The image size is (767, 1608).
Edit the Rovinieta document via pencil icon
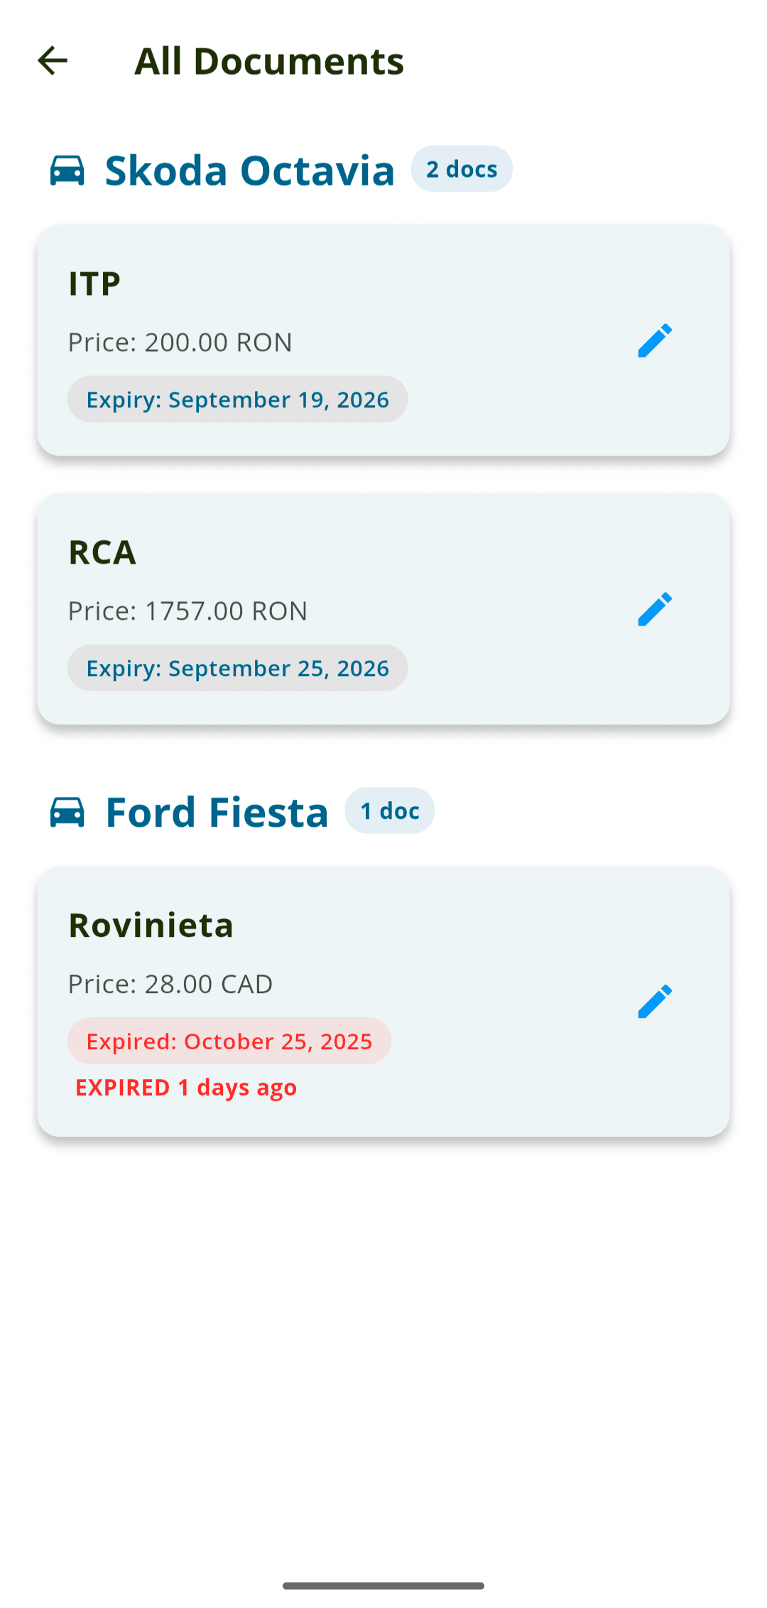654,1002
